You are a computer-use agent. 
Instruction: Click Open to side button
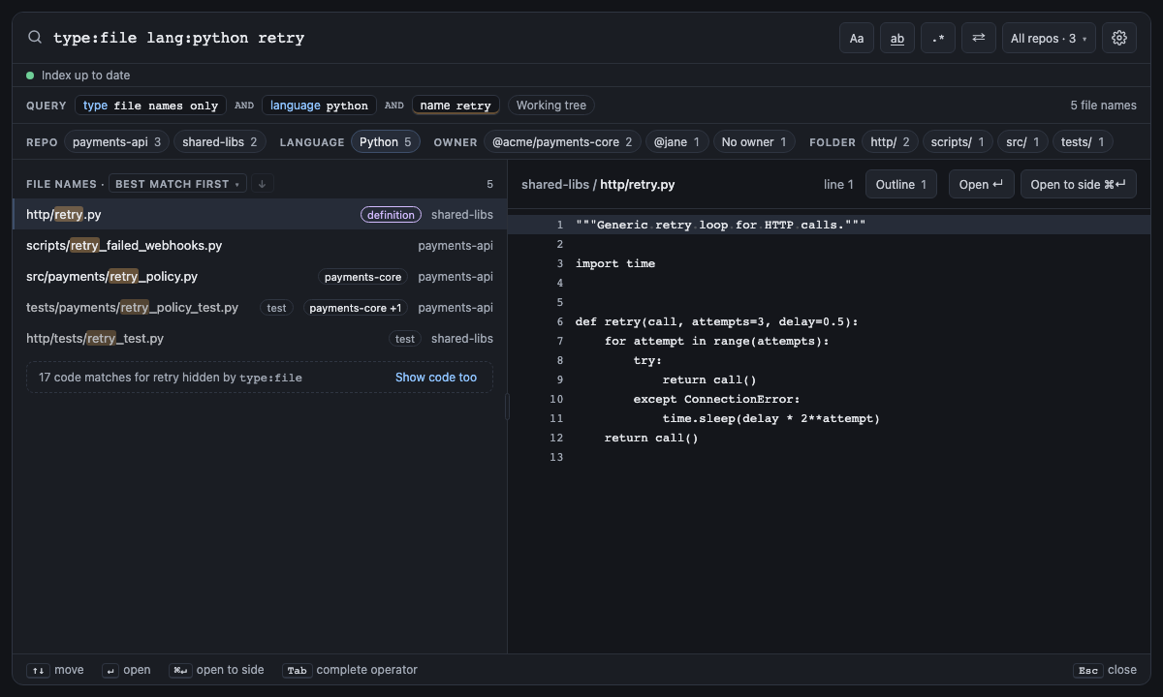[x=1079, y=184]
